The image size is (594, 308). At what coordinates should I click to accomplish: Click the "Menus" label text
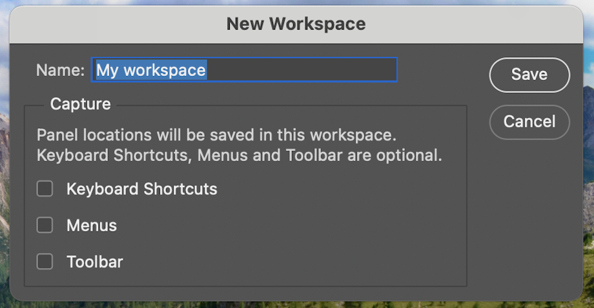click(x=92, y=226)
